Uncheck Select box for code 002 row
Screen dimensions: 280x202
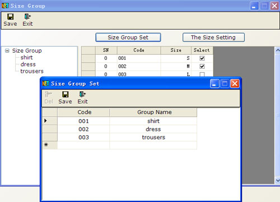point(202,67)
